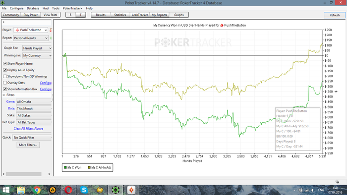The image size is (347, 195).
Task: Open the Play Poker section
Action: tap(31, 15)
